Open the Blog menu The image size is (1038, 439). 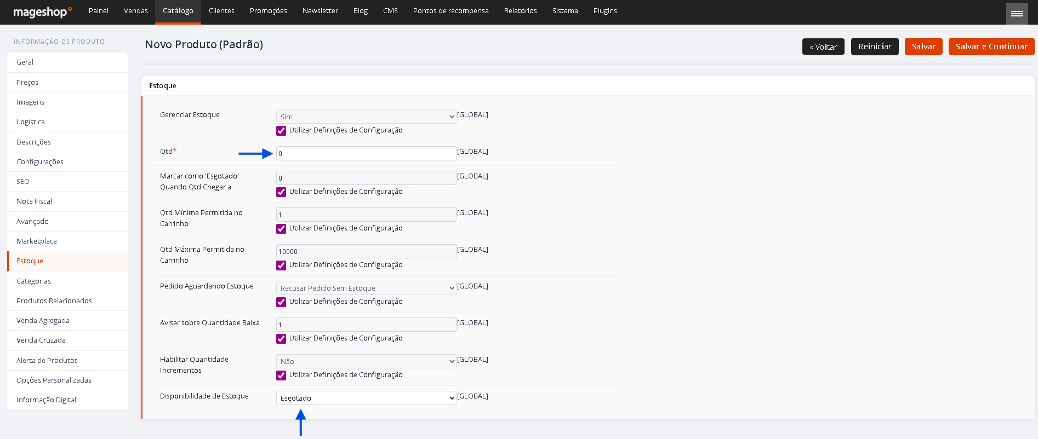[x=361, y=11]
